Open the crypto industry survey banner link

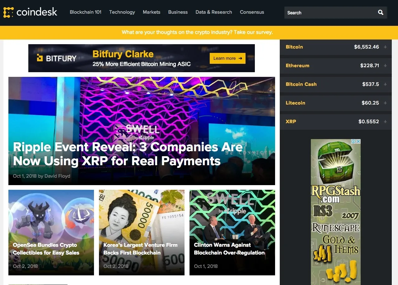(x=197, y=32)
